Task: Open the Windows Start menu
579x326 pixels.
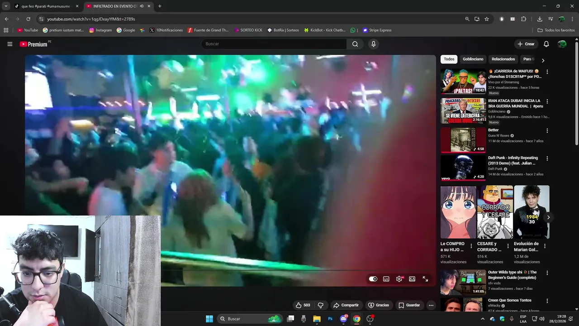Action: click(209, 319)
